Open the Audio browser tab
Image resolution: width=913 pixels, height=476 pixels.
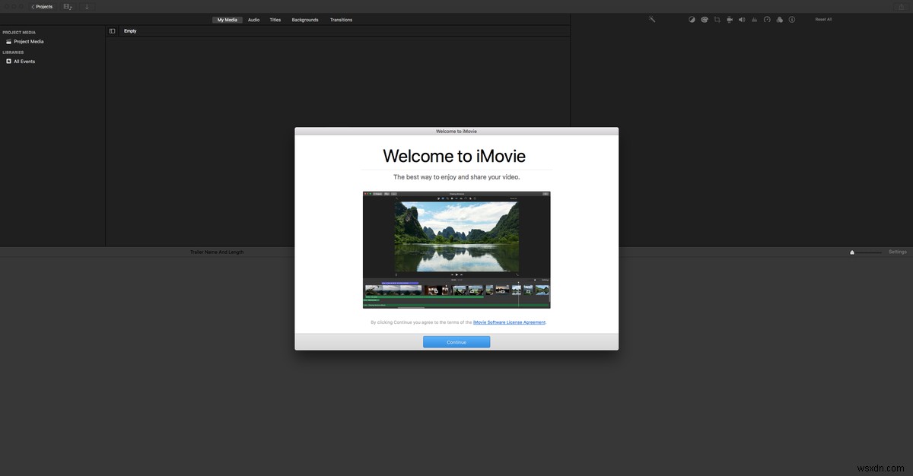(253, 20)
